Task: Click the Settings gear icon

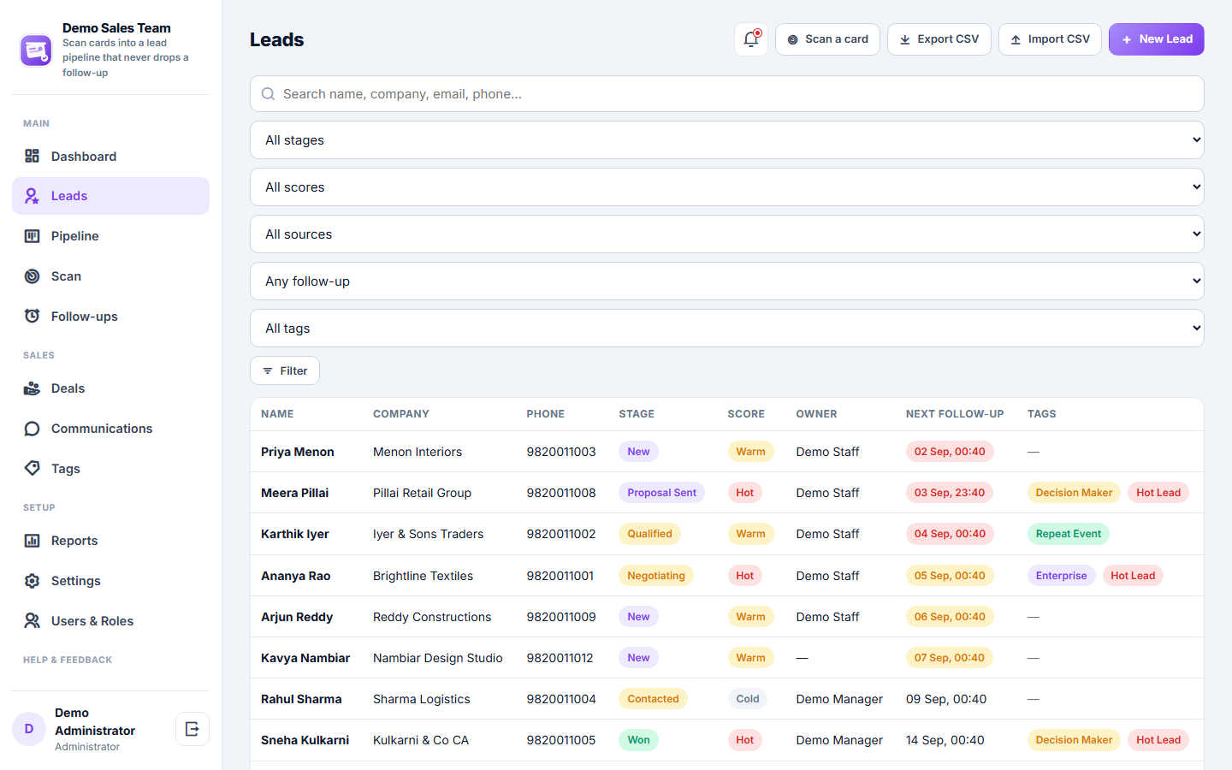Action: pos(32,581)
